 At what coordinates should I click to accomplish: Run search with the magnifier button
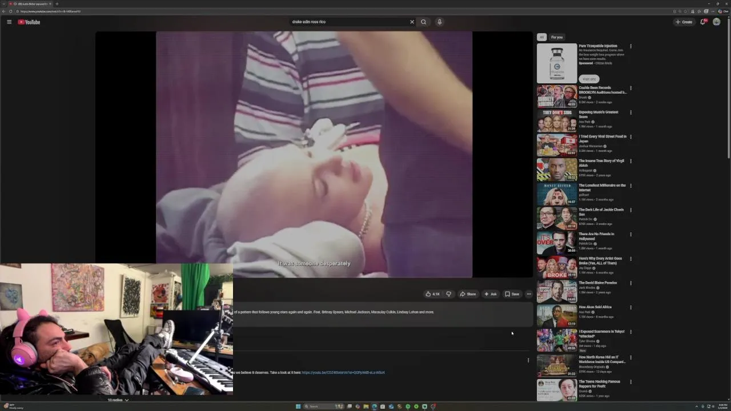(x=423, y=22)
